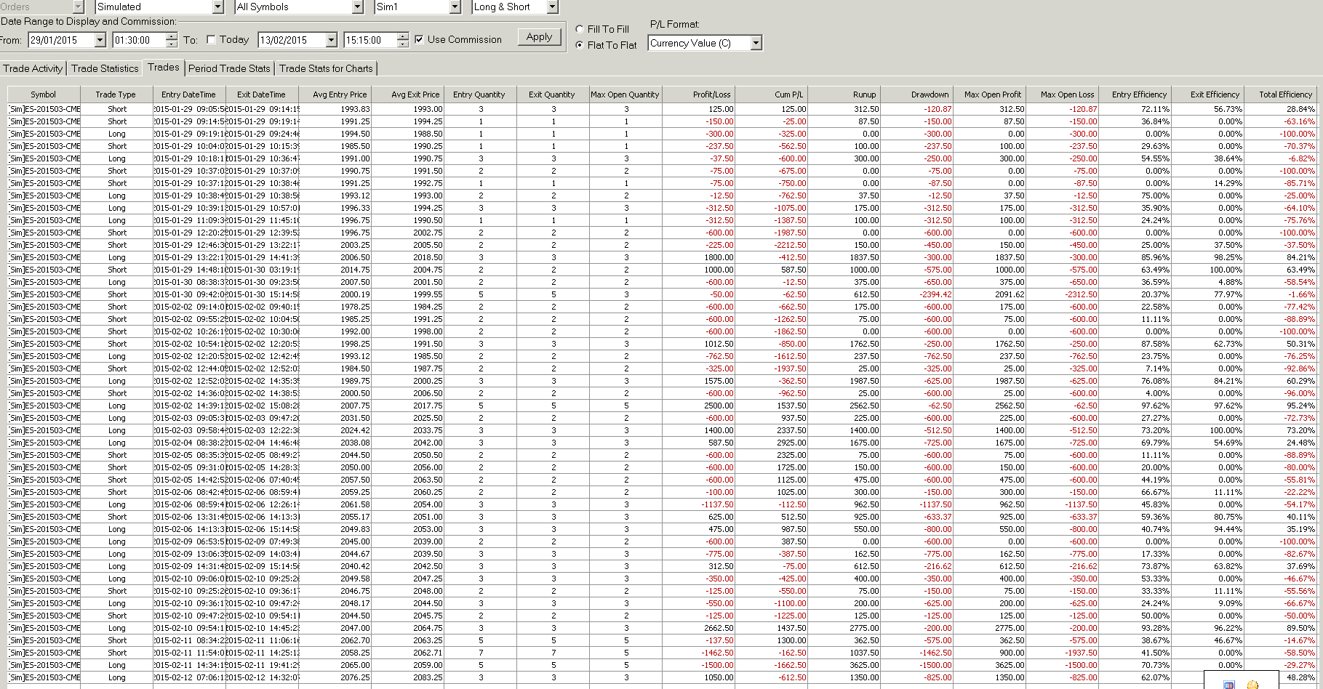Select the Cum P/L cell showing 2337.50

coord(771,430)
